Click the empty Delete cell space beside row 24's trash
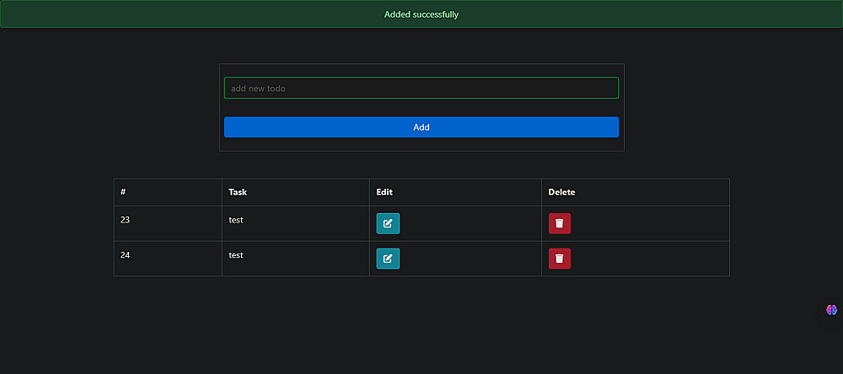 coord(649,259)
